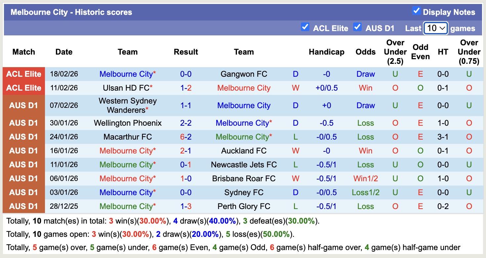486x258 pixels.
Task: Select Melbourne City in the Gangwon FC row
Action: tap(128, 74)
